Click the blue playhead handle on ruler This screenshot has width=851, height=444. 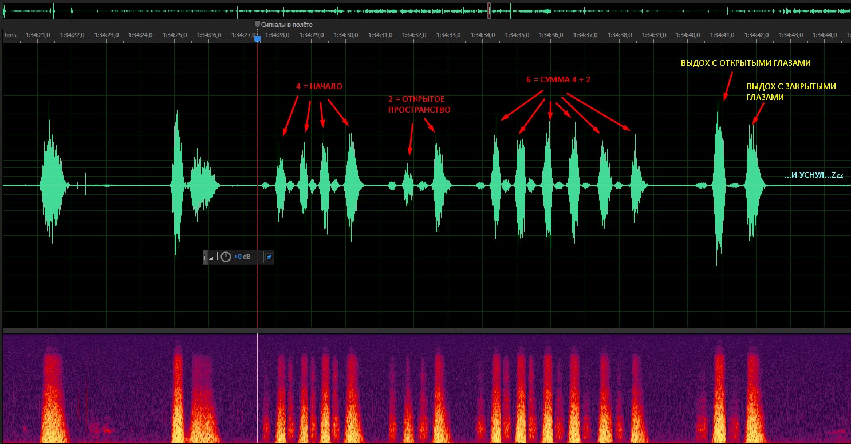pyautogui.click(x=257, y=39)
